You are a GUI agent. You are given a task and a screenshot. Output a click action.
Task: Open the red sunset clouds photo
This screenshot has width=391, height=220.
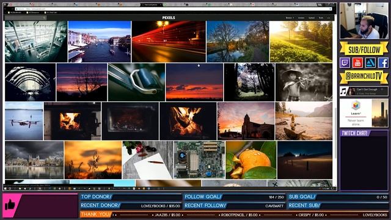click(x=194, y=82)
